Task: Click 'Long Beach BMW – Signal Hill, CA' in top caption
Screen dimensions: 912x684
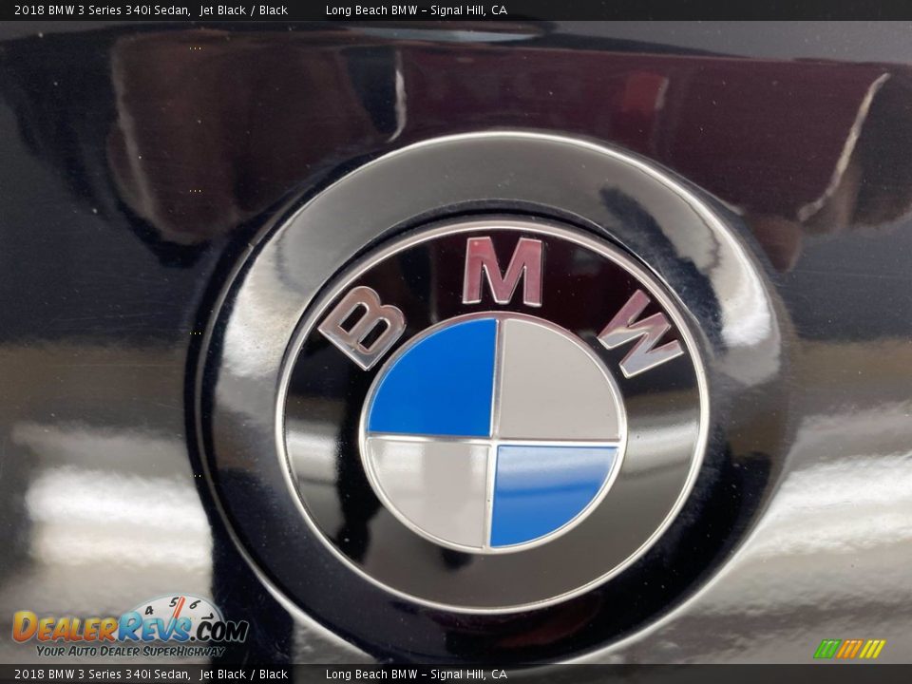Action: pos(416,9)
